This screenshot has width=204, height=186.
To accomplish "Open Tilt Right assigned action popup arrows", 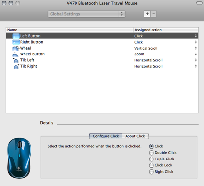I will click(196, 66).
